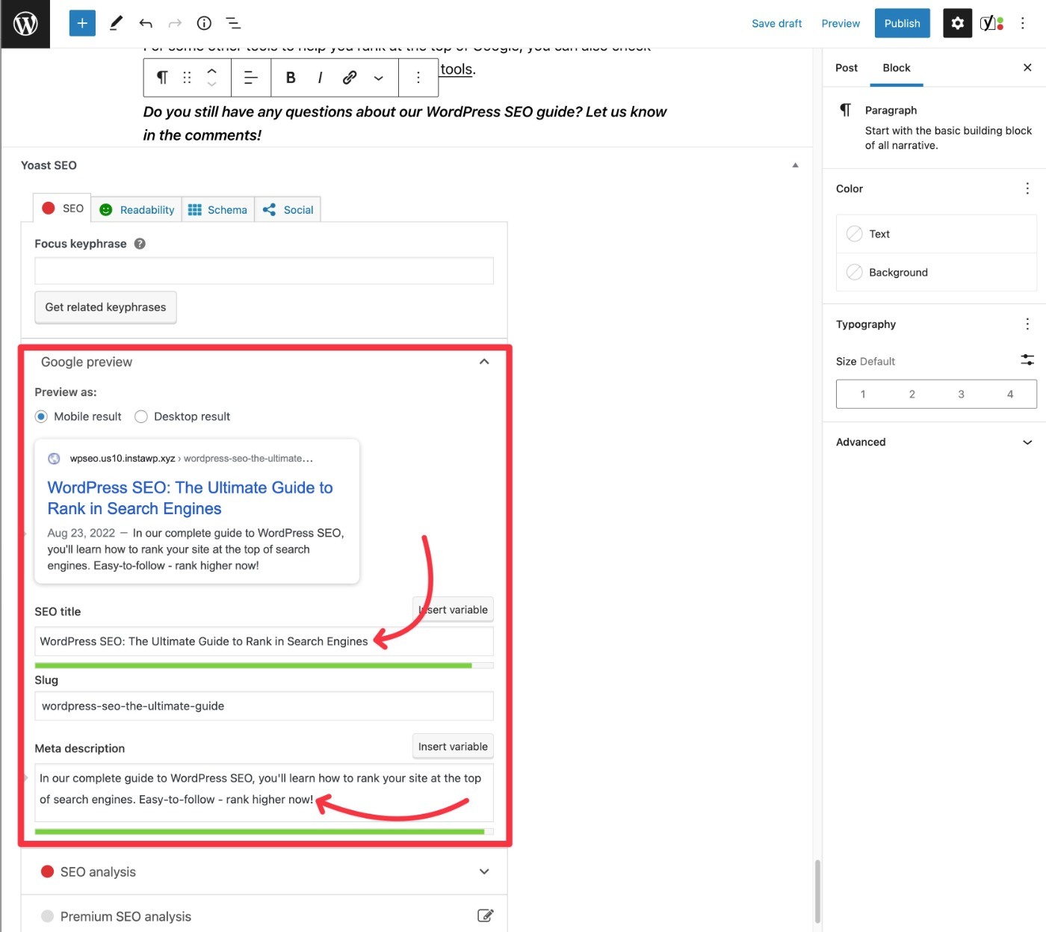Screen dimensions: 1046x932
Task: Click the block drag handle icon
Action: (x=187, y=77)
